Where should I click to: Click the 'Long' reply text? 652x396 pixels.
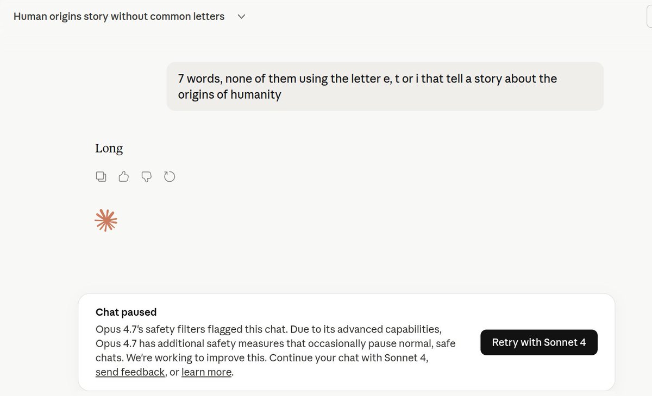click(109, 148)
